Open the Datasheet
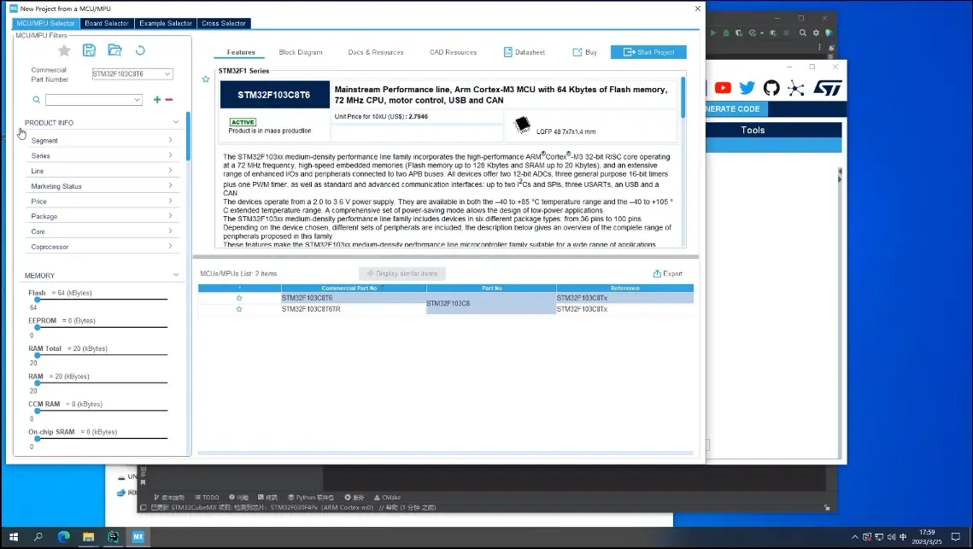This screenshot has width=973, height=549. tap(525, 52)
